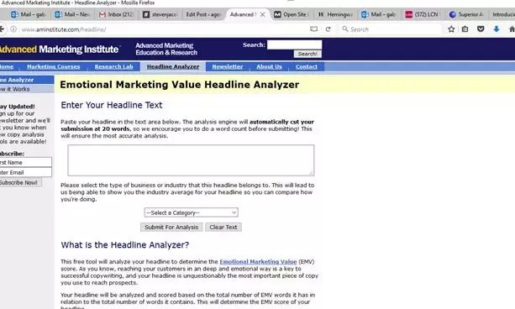Click the Pocket shield icon
This screenshot has height=309, width=515.
[x=481, y=29]
